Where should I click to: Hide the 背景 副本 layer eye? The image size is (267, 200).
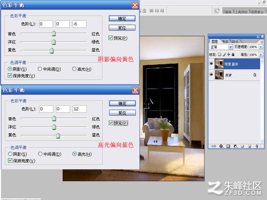point(211,64)
